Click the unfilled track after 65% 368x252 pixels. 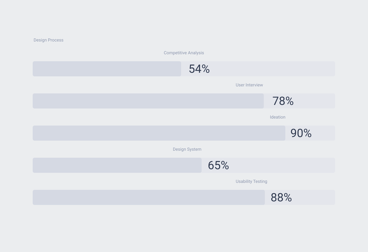click(x=281, y=165)
